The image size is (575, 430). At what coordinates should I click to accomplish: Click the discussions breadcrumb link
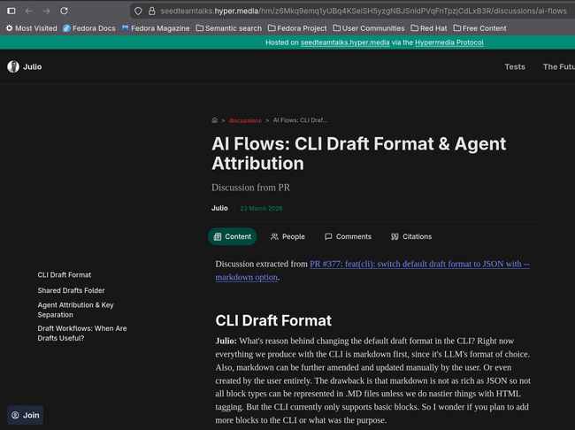tap(245, 119)
